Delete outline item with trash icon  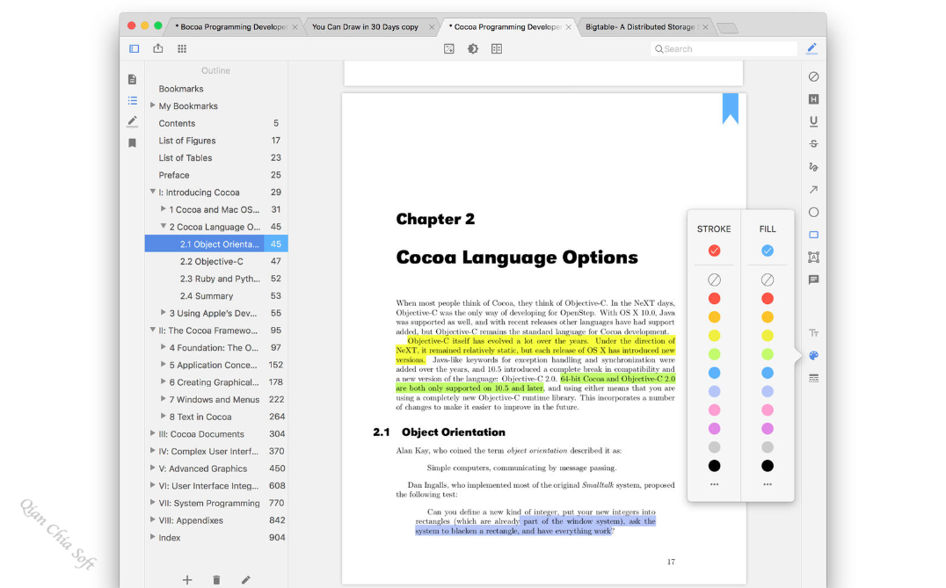click(x=216, y=579)
